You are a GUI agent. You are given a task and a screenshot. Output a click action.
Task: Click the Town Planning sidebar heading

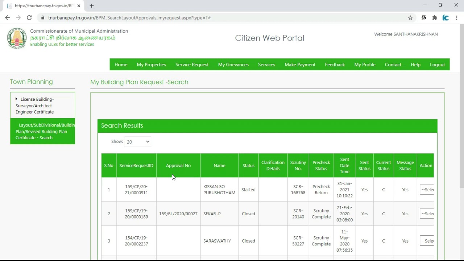click(x=32, y=82)
